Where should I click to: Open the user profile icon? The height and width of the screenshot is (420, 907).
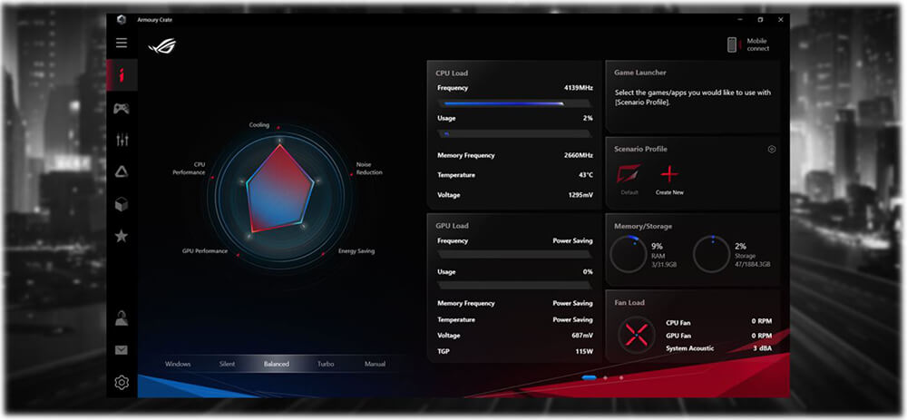coord(122,317)
